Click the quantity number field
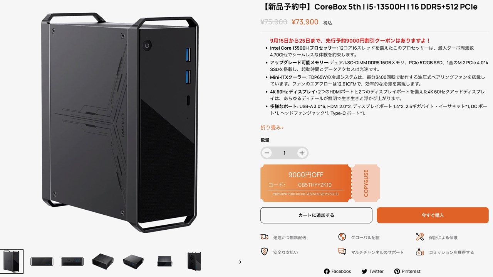The image size is (493, 277). [284, 153]
